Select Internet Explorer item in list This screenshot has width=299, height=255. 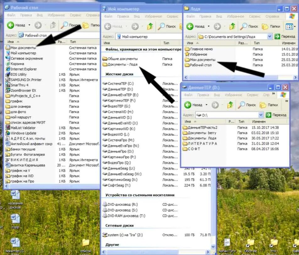click(21, 69)
